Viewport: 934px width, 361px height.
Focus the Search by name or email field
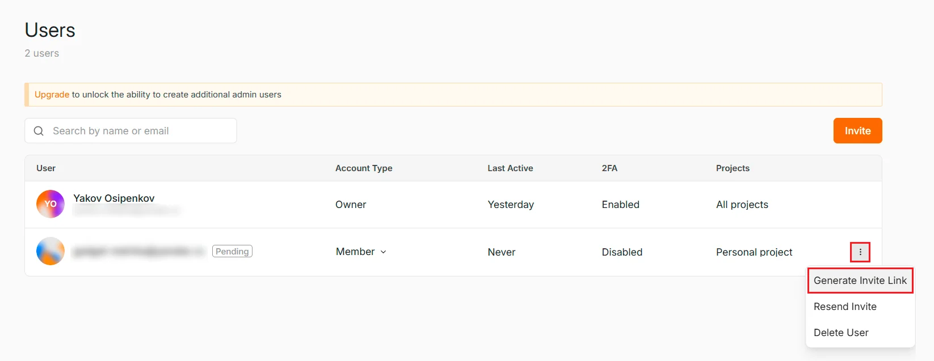[x=131, y=131]
